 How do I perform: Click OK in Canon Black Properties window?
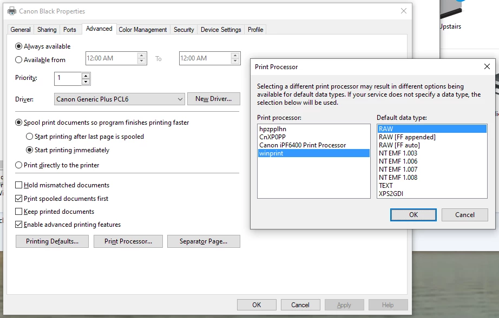[x=257, y=305]
